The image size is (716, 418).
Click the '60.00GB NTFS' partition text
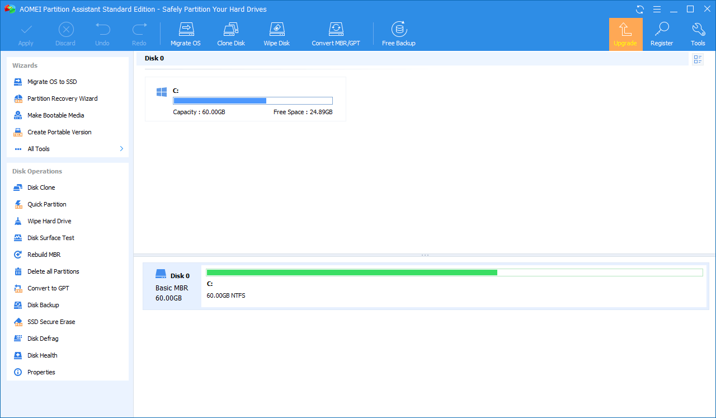[x=226, y=295]
